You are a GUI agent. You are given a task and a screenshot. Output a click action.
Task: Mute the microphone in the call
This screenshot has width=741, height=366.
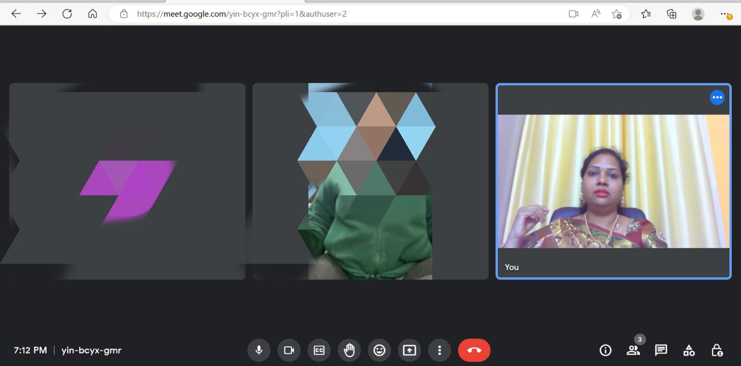tap(259, 350)
